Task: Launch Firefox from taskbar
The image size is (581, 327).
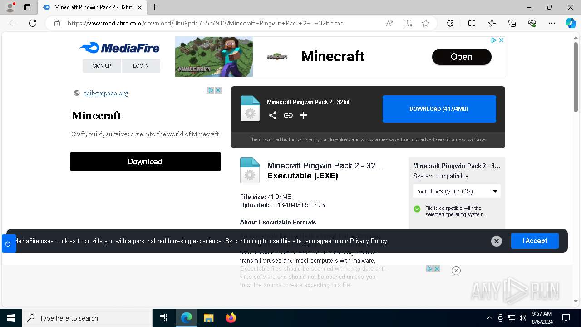Action: (231, 318)
